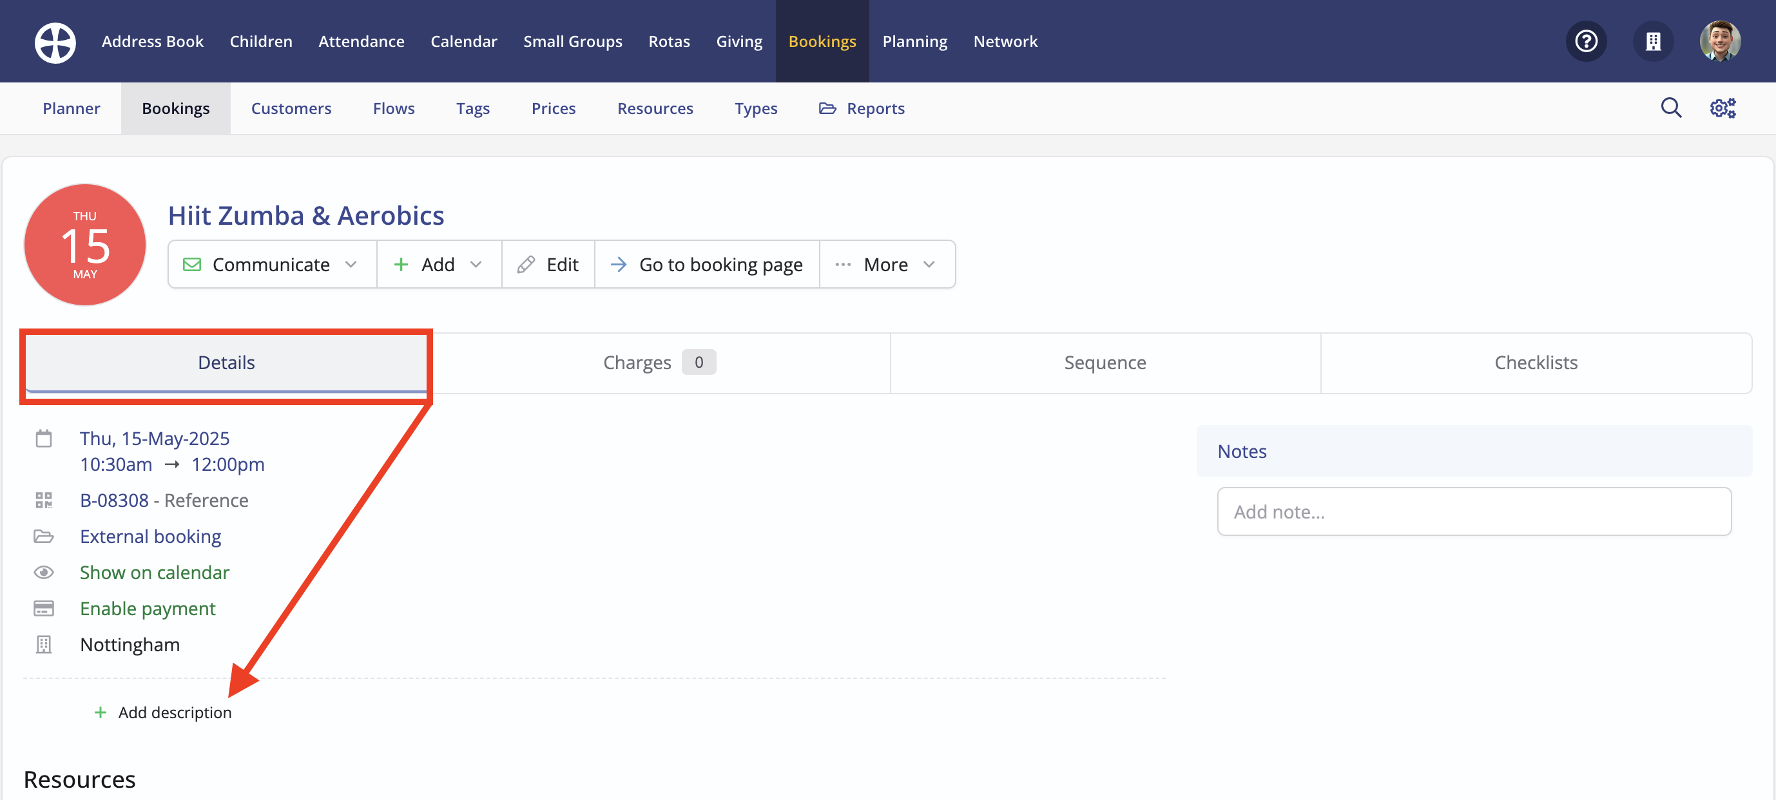Open the Resources sub-tab
The height and width of the screenshot is (800, 1776).
click(655, 108)
